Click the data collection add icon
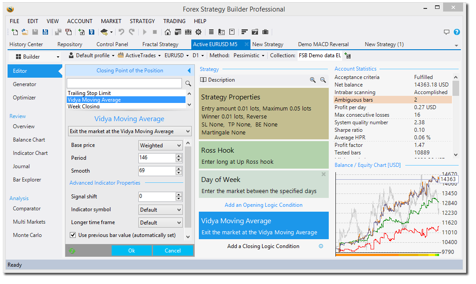The height and width of the screenshot is (284, 476). 347,56
